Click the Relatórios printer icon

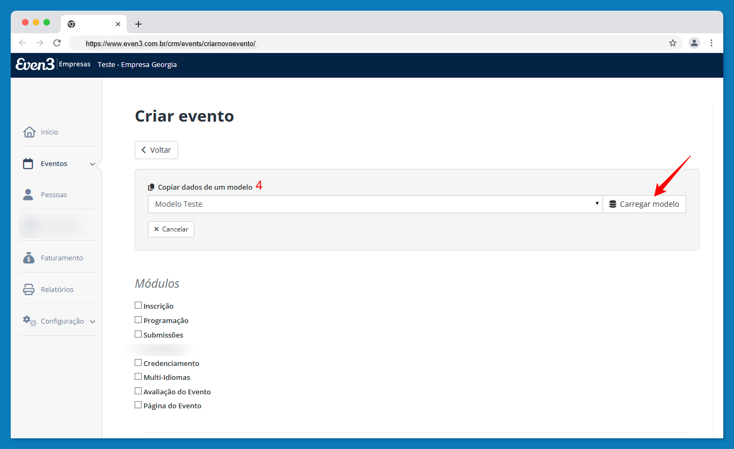pyautogui.click(x=29, y=289)
